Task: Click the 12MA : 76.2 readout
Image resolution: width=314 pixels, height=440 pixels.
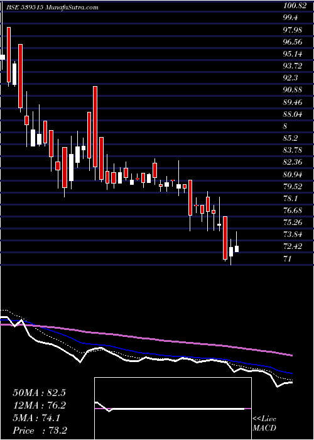Action: (x=39, y=405)
